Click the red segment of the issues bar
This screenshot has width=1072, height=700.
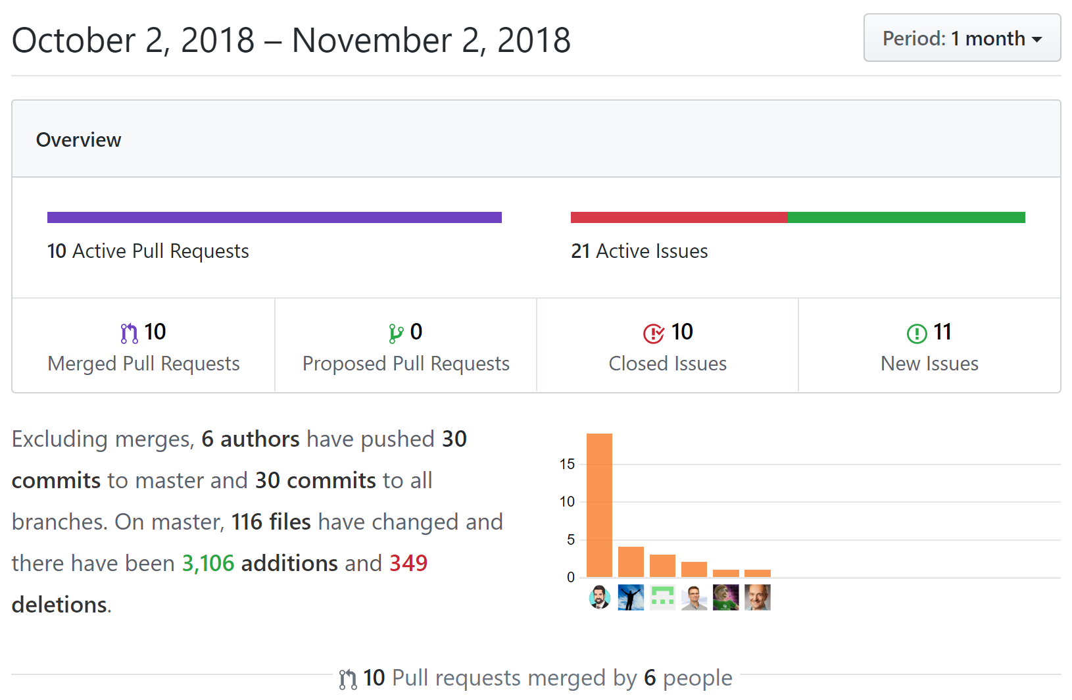[679, 217]
